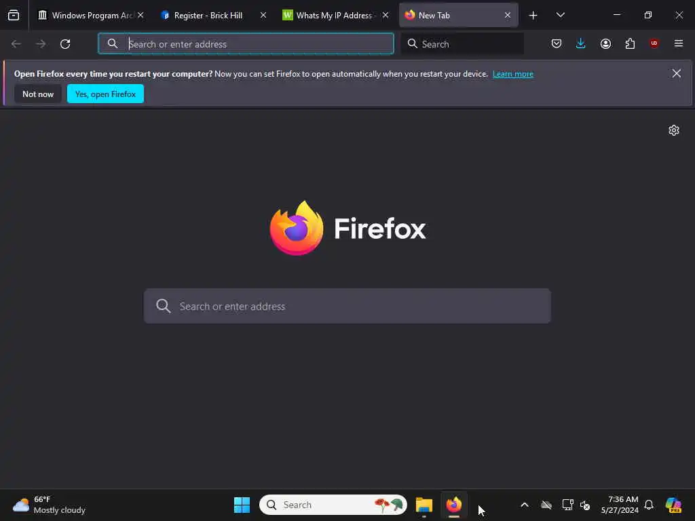Go back one page
This screenshot has width=695, height=521.
[x=16, y=44]
